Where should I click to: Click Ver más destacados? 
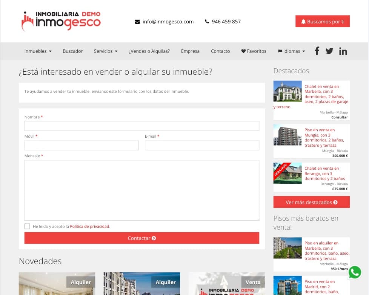311,202
